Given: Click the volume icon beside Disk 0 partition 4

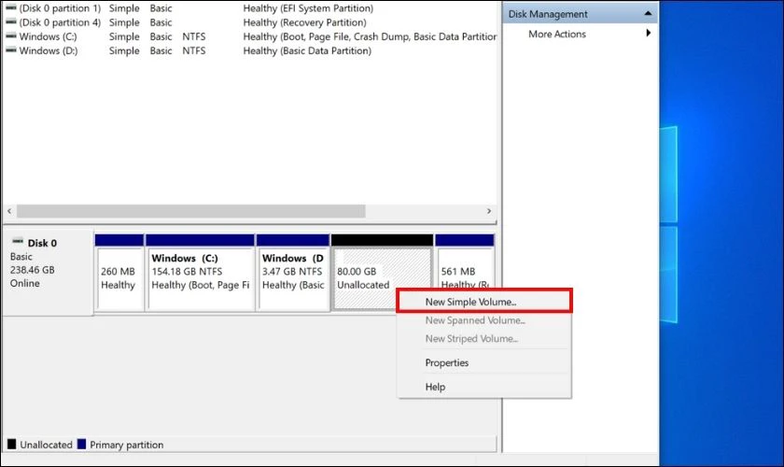Looking at the screenshot, I should (x=10, y=22).
